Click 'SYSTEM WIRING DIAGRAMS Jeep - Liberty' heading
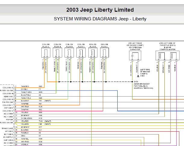The height and width of the screenshot is (146, 184). (x=100, y=19)
